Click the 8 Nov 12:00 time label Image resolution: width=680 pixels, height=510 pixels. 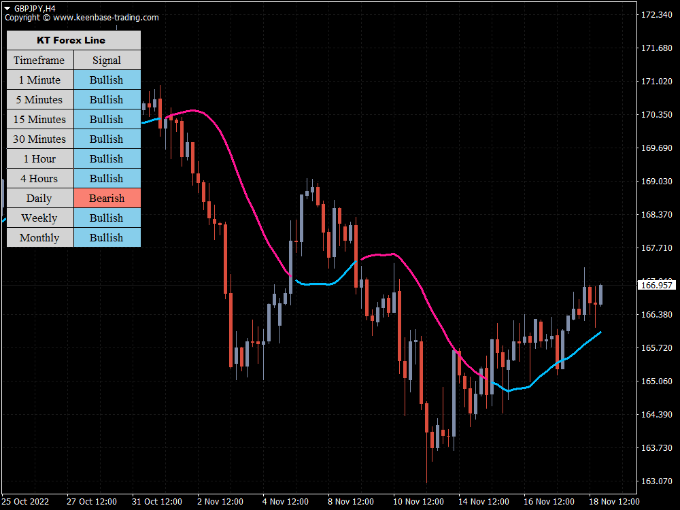click(x=351, y=502)
